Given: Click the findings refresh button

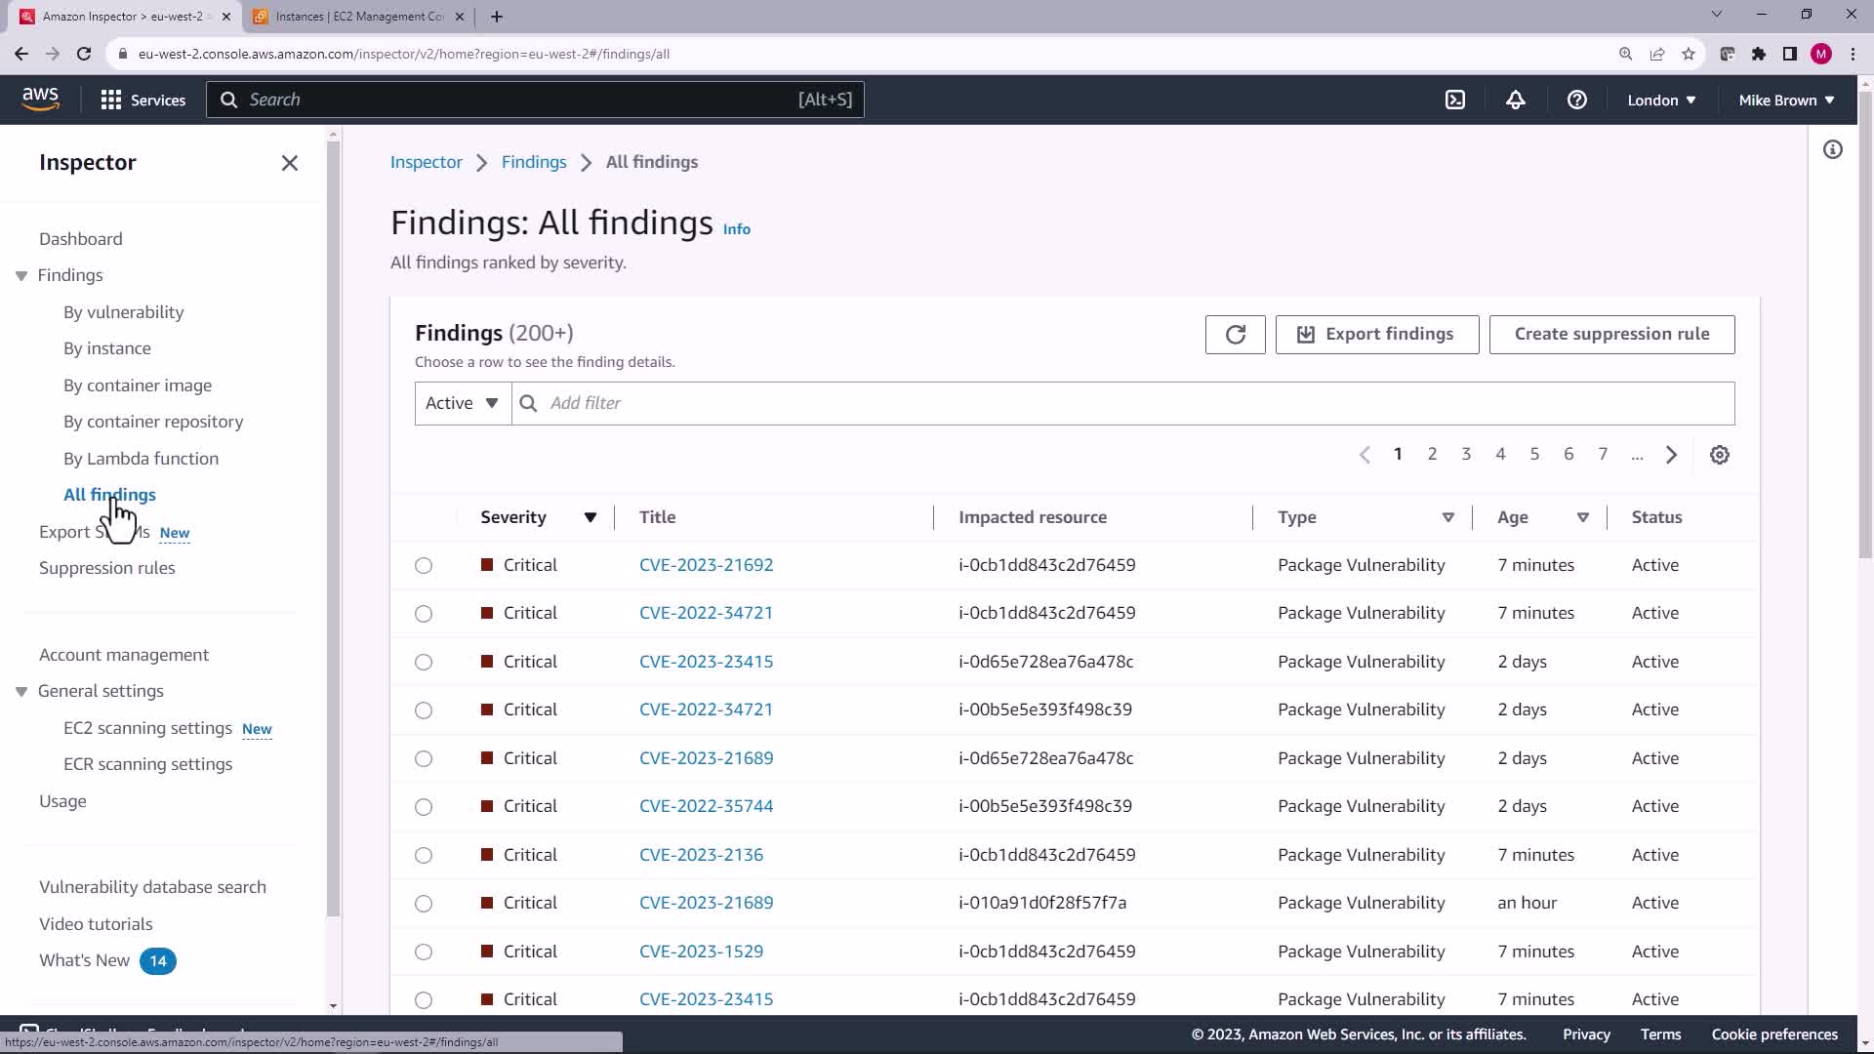Looking at the screenshot, I should [1235, 335].
